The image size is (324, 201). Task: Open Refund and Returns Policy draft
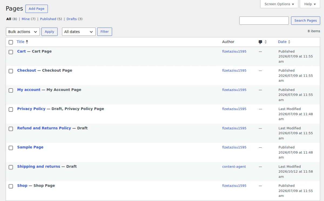(x=44, y=128)
